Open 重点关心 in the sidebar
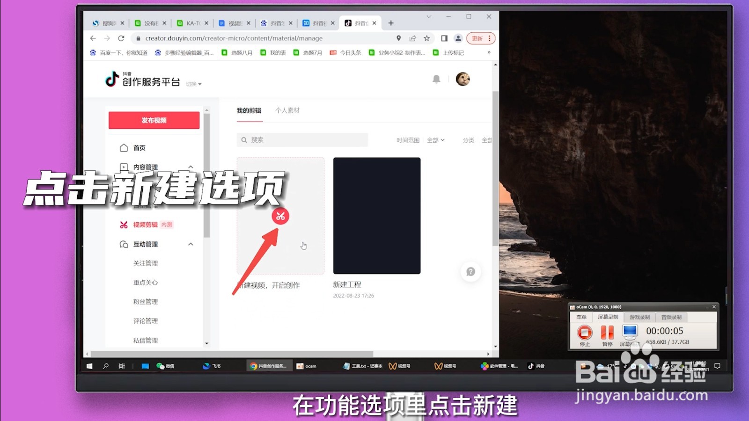The image size is (749, 421). (x=146, y=283)
